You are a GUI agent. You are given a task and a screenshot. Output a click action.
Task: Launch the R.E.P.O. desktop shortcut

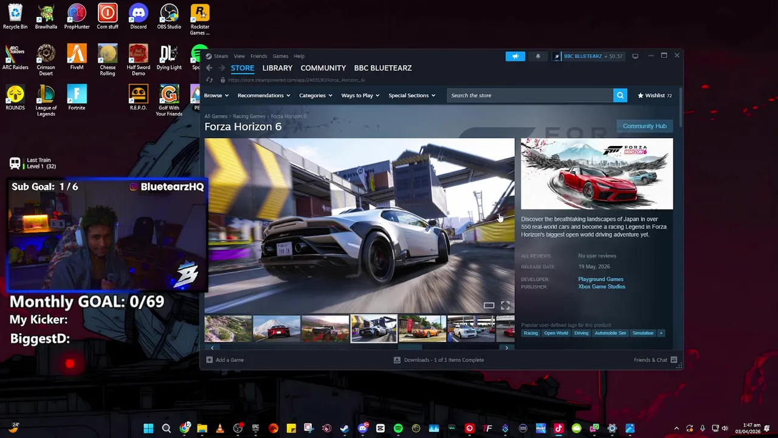(138, 97)
